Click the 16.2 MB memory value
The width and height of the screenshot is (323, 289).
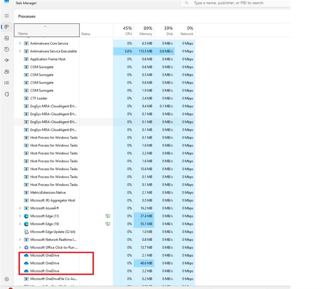point(146,208)
